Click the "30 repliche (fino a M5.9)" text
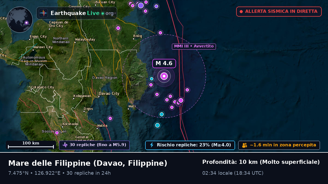 tap(98, 145)
